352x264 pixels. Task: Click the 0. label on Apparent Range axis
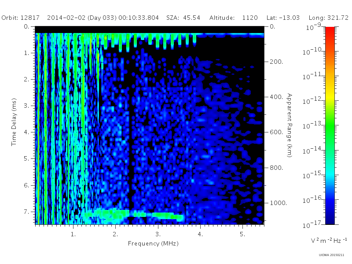point(272,26)
